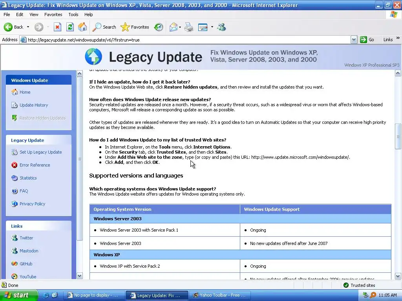Image resolution: width=402 pixels, height=301 pixels.
Task: Go to home page via house icon
Action: coord(82,27)
